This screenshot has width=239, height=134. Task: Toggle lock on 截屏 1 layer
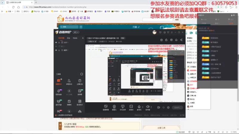coord(59,50)
